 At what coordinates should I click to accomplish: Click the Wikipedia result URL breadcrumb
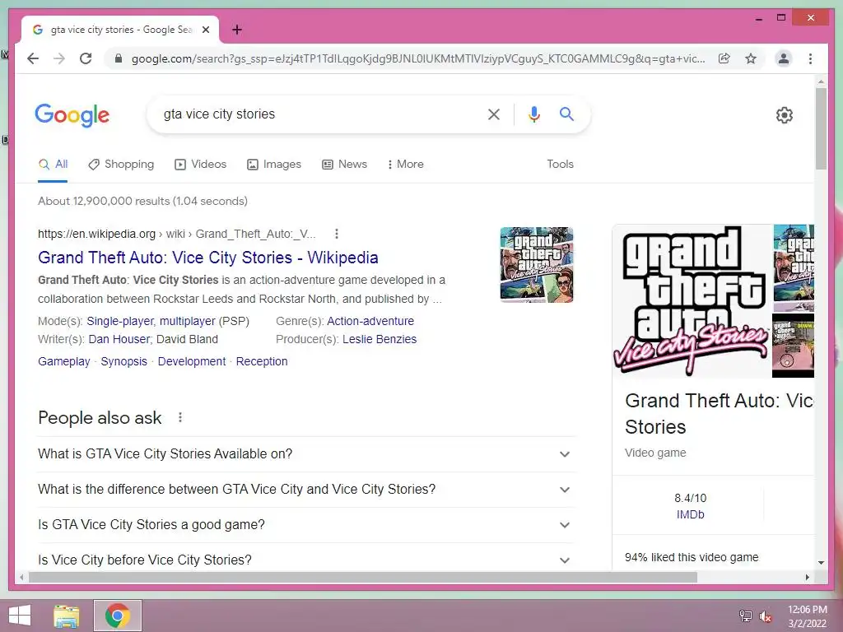point(177,234)
